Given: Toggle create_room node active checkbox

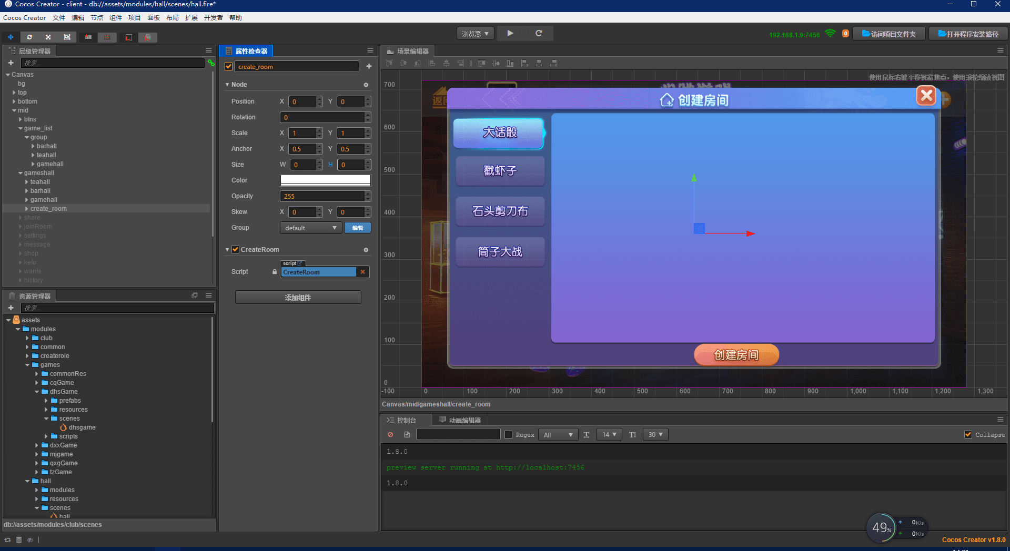Looking at the screenshot, I should click(229, 66).
